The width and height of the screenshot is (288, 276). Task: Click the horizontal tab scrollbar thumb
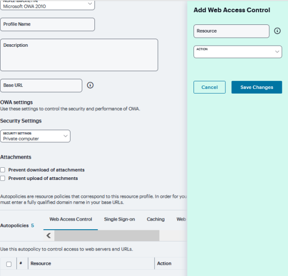pos(107,235)
